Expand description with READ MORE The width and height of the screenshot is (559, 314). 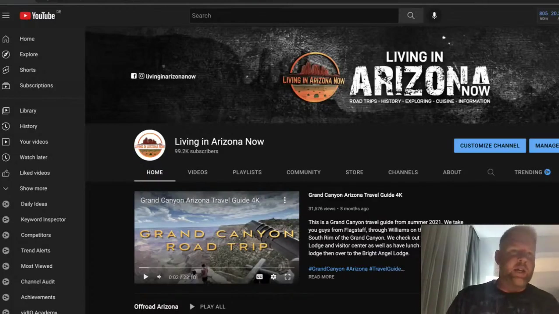tap(321, 277)
